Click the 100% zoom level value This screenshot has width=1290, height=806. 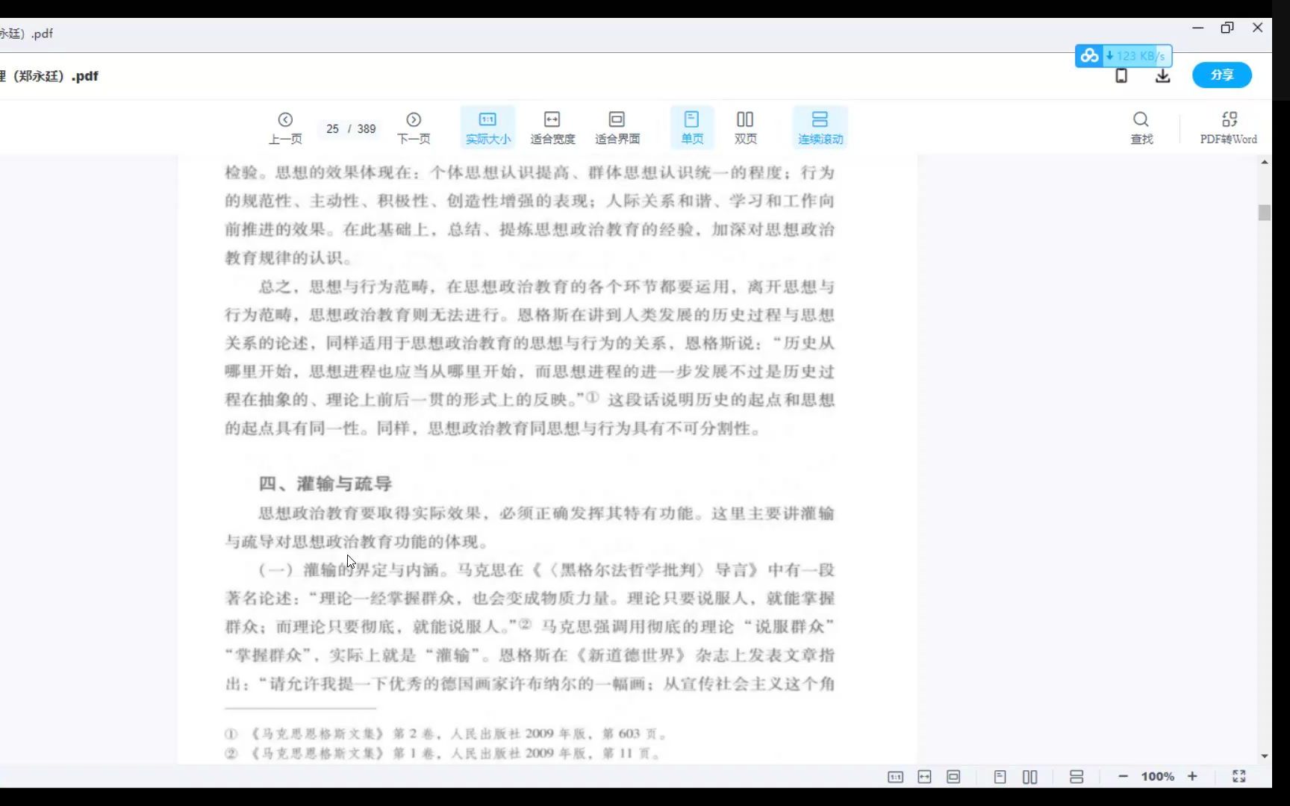(1157, 776)
